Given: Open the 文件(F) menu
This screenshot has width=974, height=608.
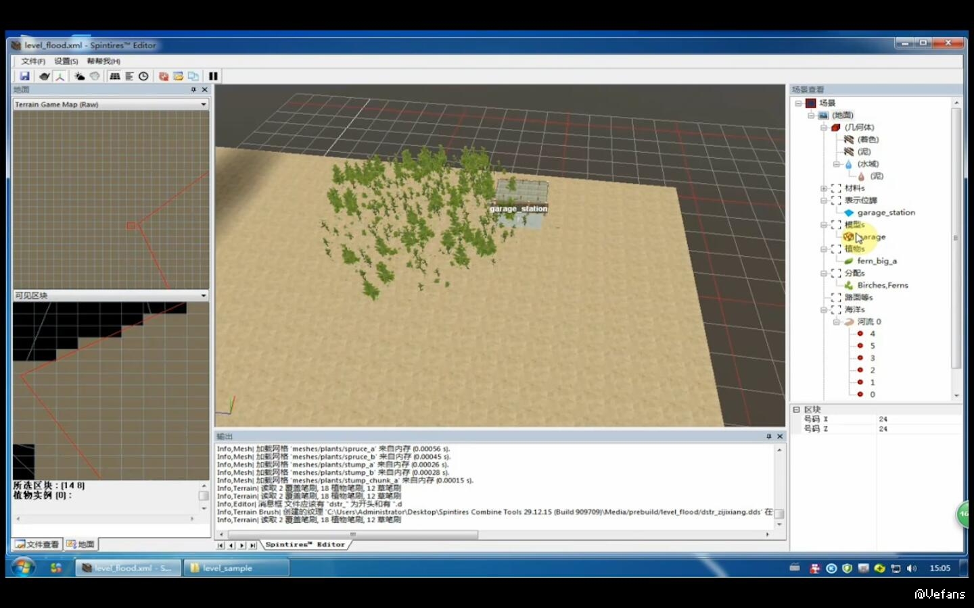Looking at the screenshot, I should tap(32, 61).
